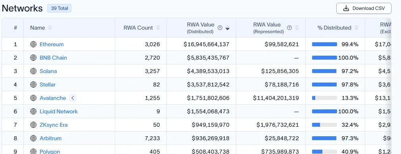The width and height of the screenshot is (401, 154).
Task: Click the globe icon beside Arbitrum
Action: [x=33, y=138]
